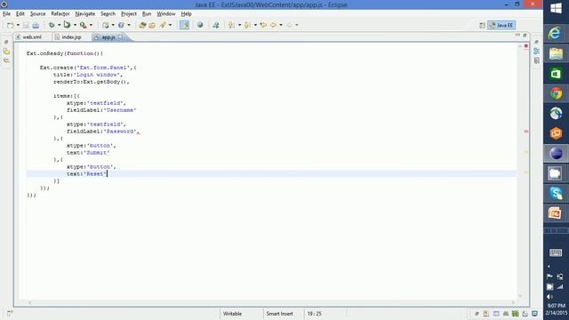Click the New Servlet toolbar icon
This screenshot has width=569, height=320.
(x=121, y=25)
